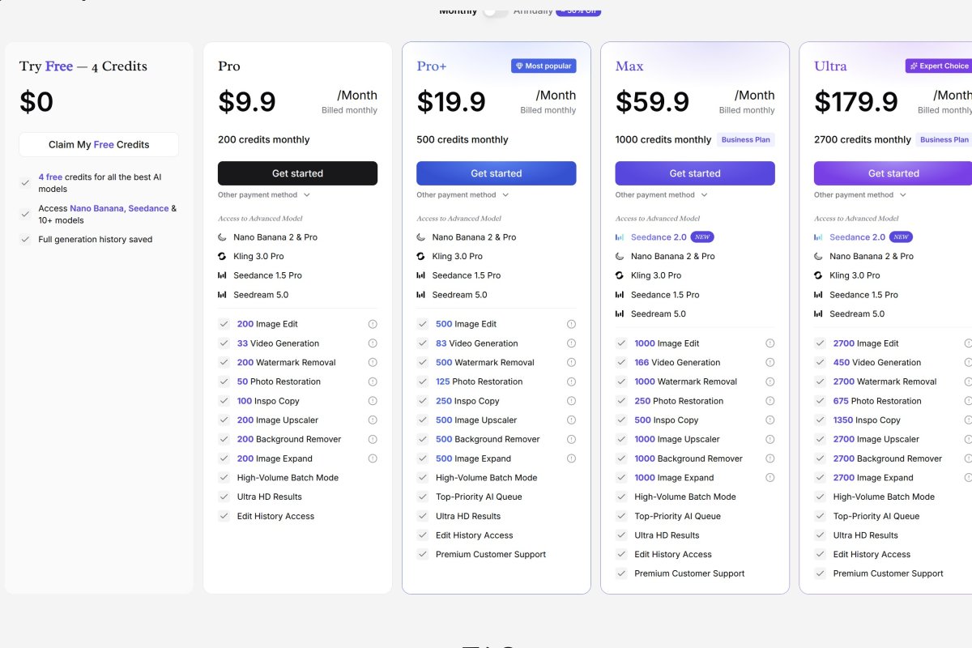The image size is (972, 648).
Task: Click info icon next to Pro+ 83 Video Generation
Action: tap(571, 343)
